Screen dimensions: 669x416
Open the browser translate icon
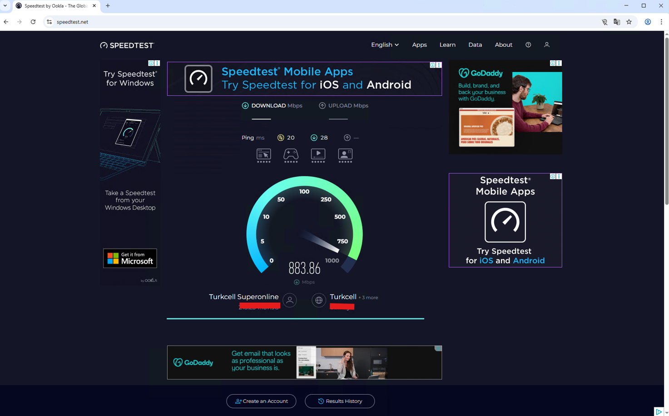(x=617, y=22)
